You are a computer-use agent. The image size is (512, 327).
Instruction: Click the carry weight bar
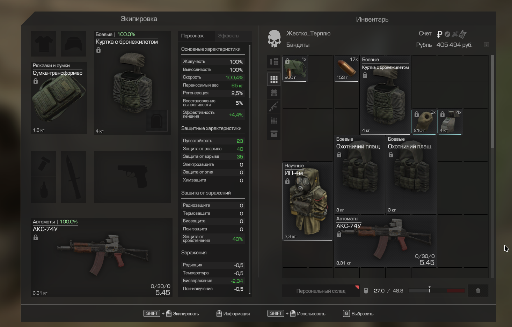437,291
